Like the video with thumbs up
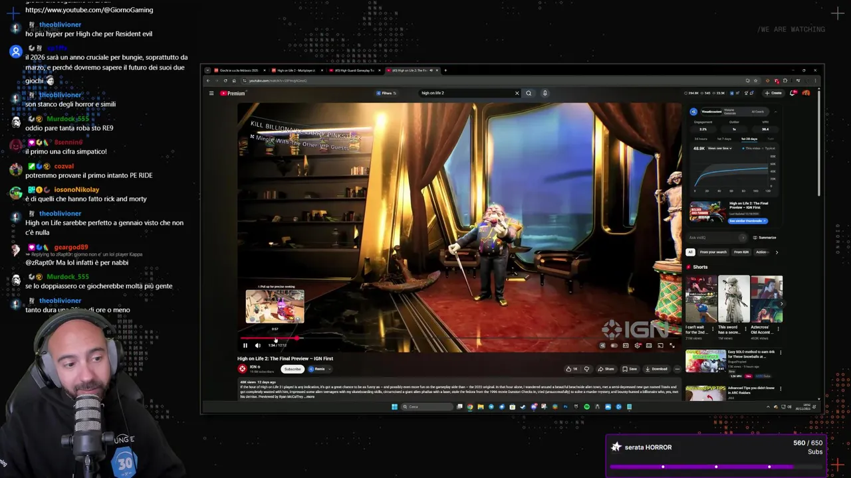The image size is (851, 478). (572, 369)
